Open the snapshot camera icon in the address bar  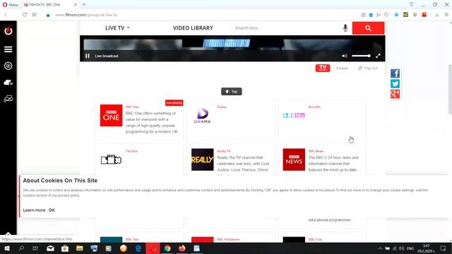point(363,15)
